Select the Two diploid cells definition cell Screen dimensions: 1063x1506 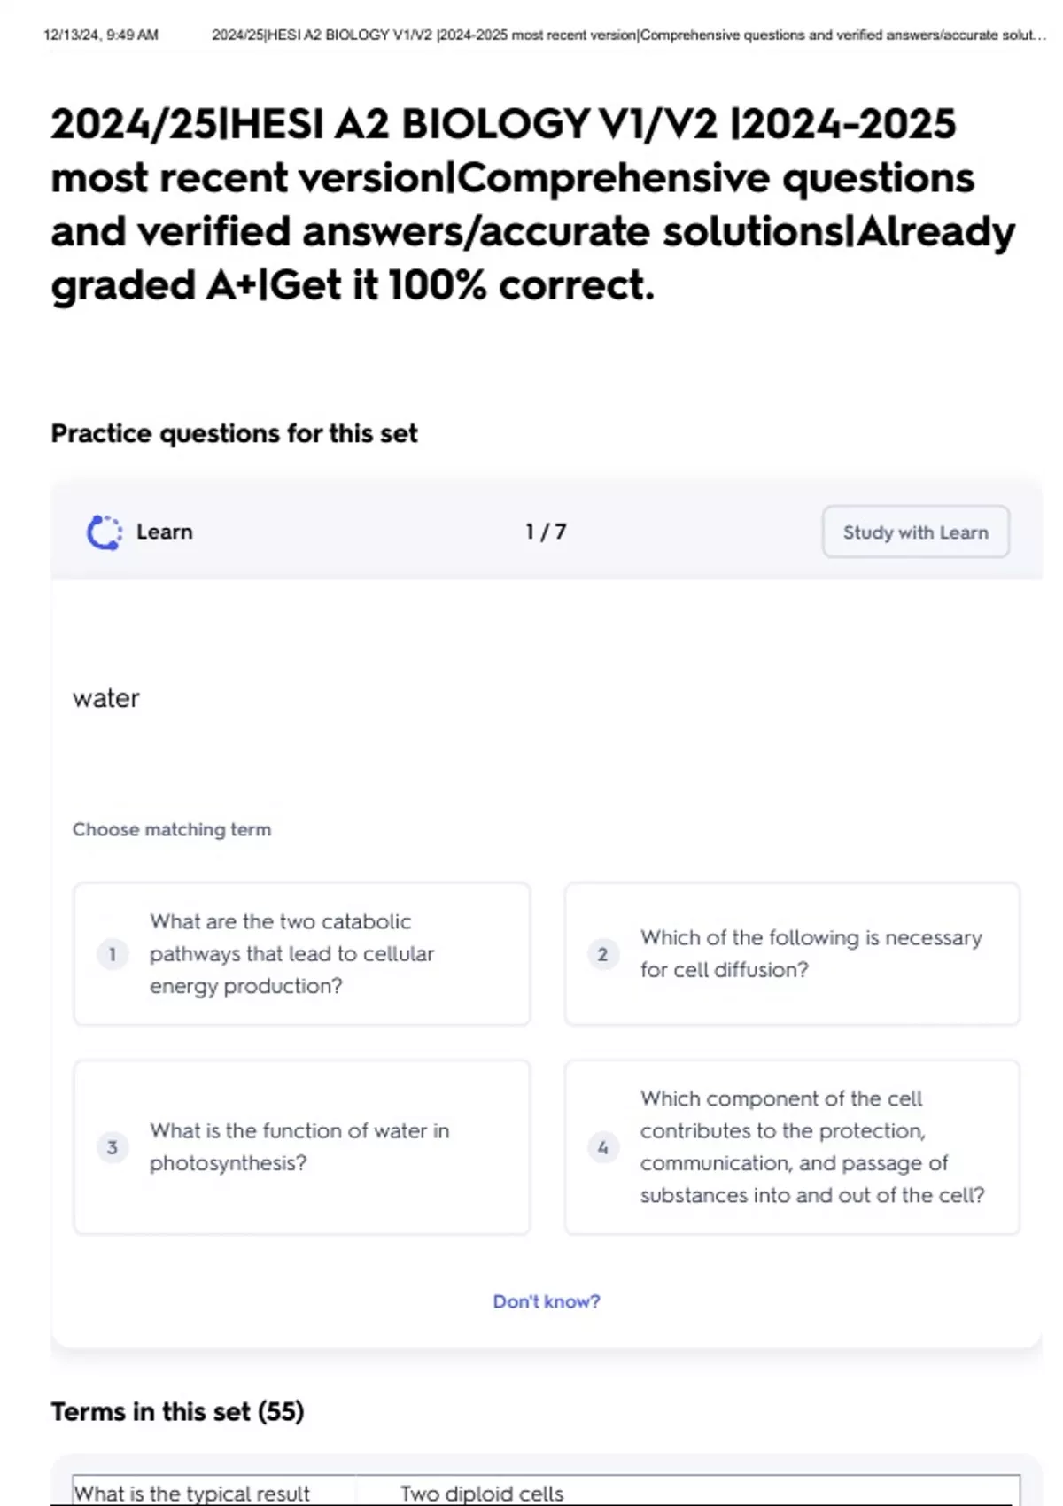pyautogui.click(x=482, y=1493)
